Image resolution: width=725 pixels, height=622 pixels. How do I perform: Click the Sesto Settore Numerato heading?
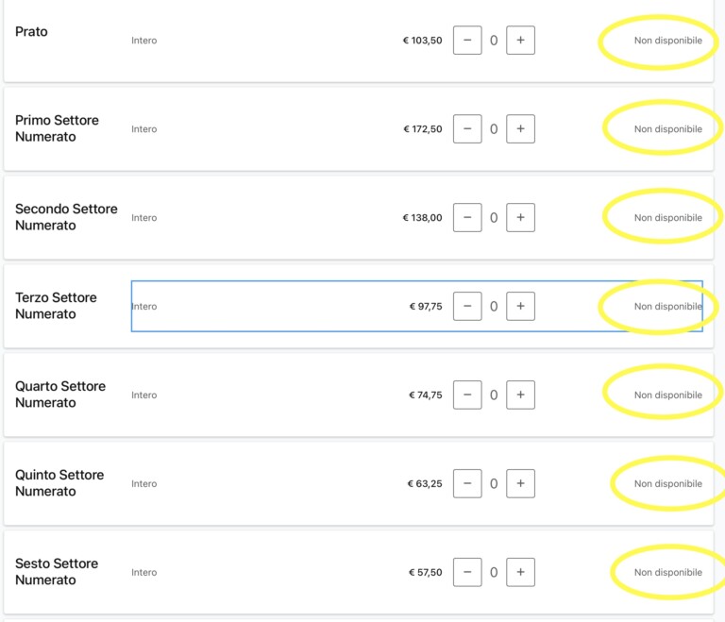point(57,572)
